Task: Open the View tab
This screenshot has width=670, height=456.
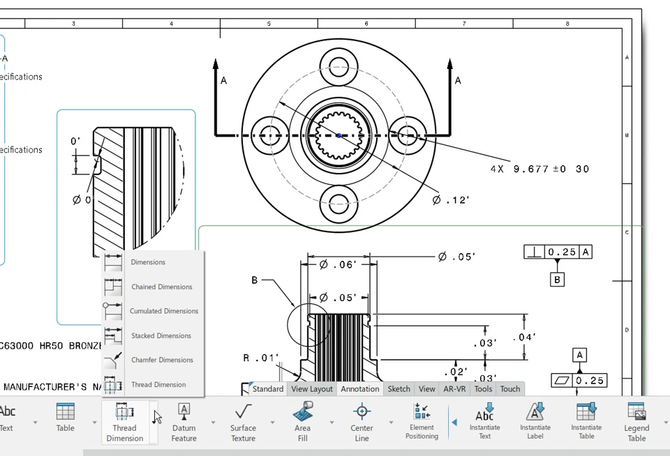Action: coord(426,389)
